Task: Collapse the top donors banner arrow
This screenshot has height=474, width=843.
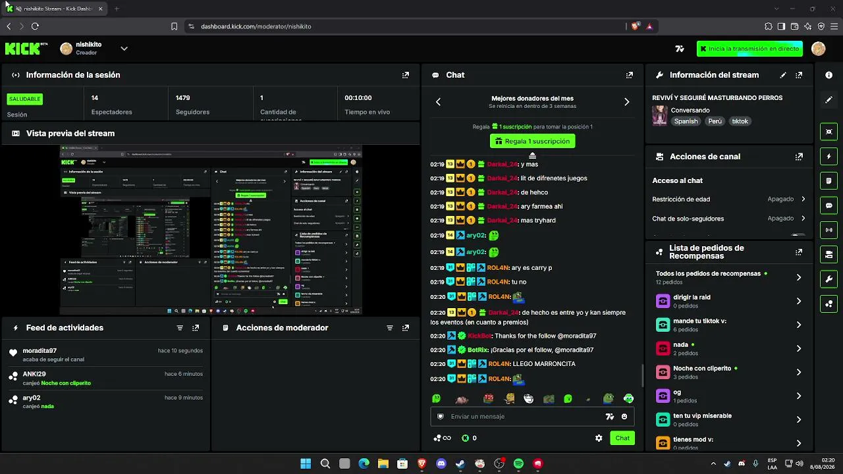Action: (533, 155)
